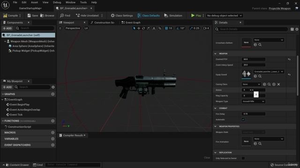Toggle rotation snap angle icon
This screenshot has height=168, width=300.
click(x=178, y=28)
